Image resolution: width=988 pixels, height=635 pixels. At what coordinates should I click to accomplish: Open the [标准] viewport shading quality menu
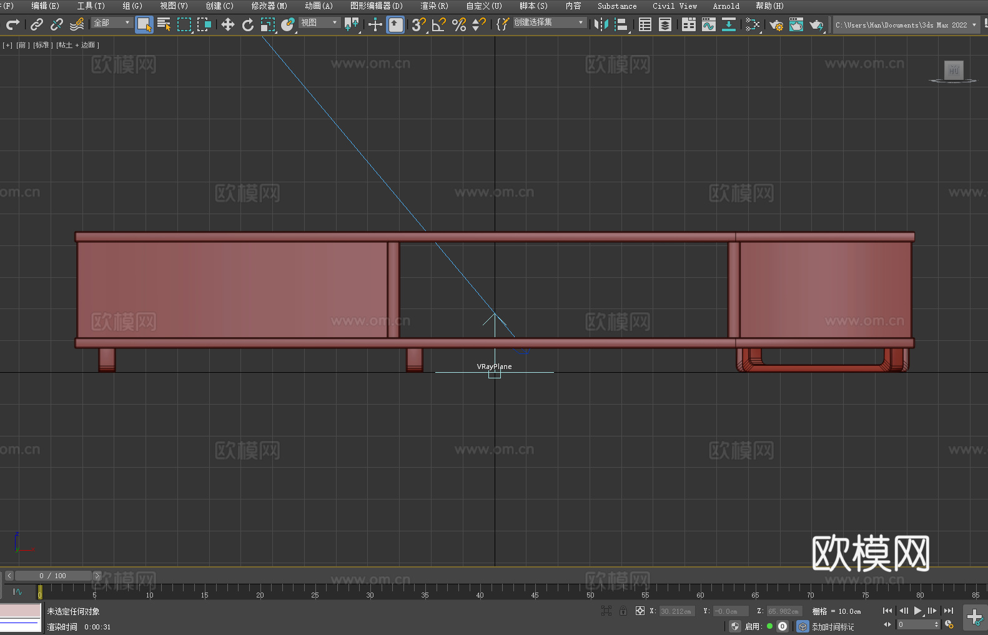pos(42,45)
